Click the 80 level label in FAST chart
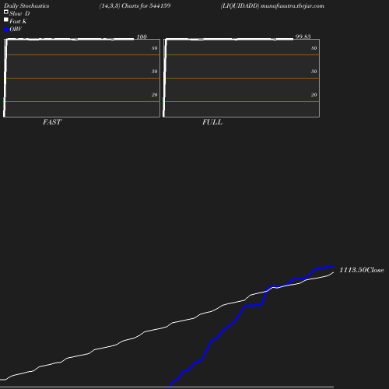389x389 pixels. tap(155, 48)
